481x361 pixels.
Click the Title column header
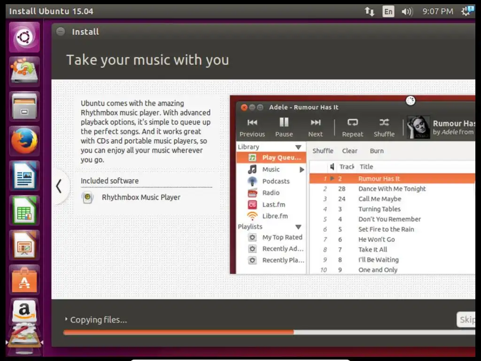click(366, 167)
